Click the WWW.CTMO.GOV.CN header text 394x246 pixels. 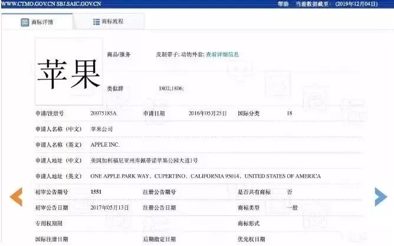[28, 4]
